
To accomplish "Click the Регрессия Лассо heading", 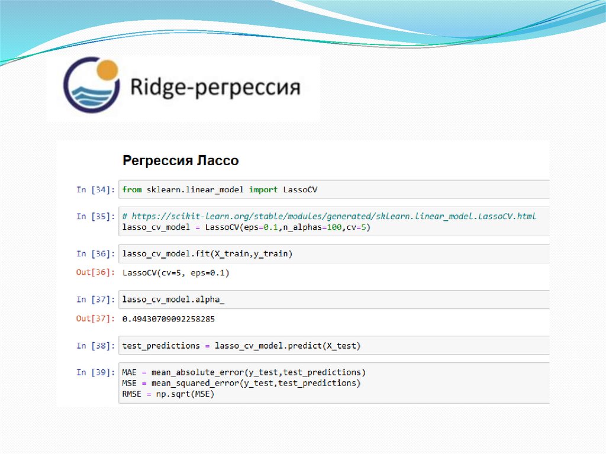I will tap(180, 160).
